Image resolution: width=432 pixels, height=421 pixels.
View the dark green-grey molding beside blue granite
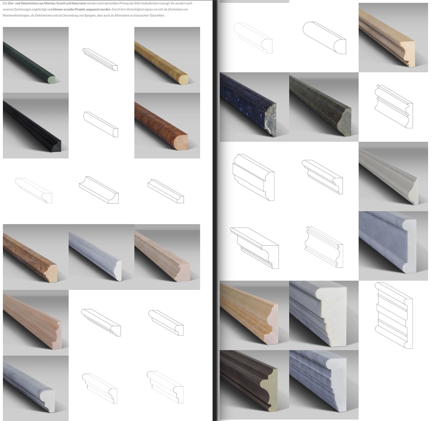click(323, 107)
